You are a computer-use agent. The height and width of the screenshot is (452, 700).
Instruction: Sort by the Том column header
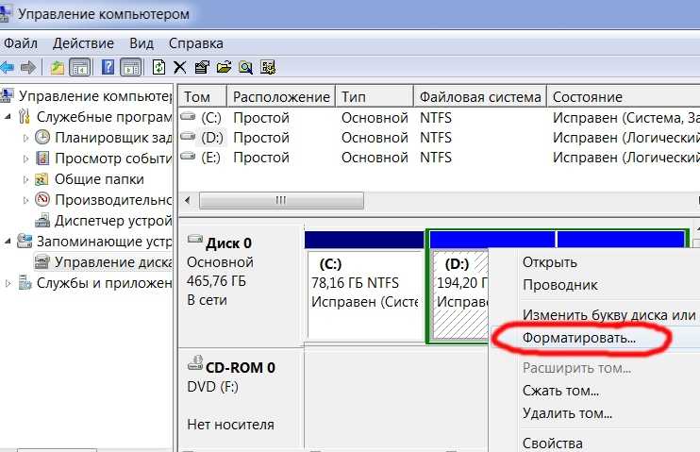[x=203, y=97]
